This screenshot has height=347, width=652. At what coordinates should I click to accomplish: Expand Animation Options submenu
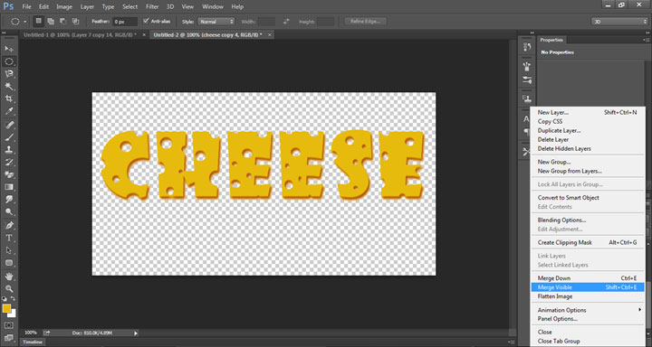640,310
